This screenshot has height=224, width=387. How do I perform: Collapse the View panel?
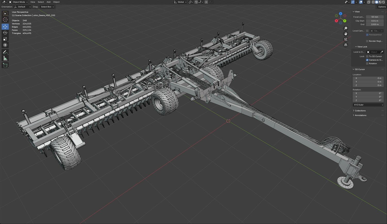click(x=356, y=12)
